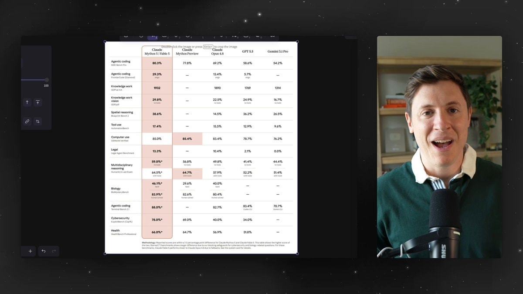
Task: Click the Claude Mythos 5 / Fable 5 header
Action: click(157, 51)
